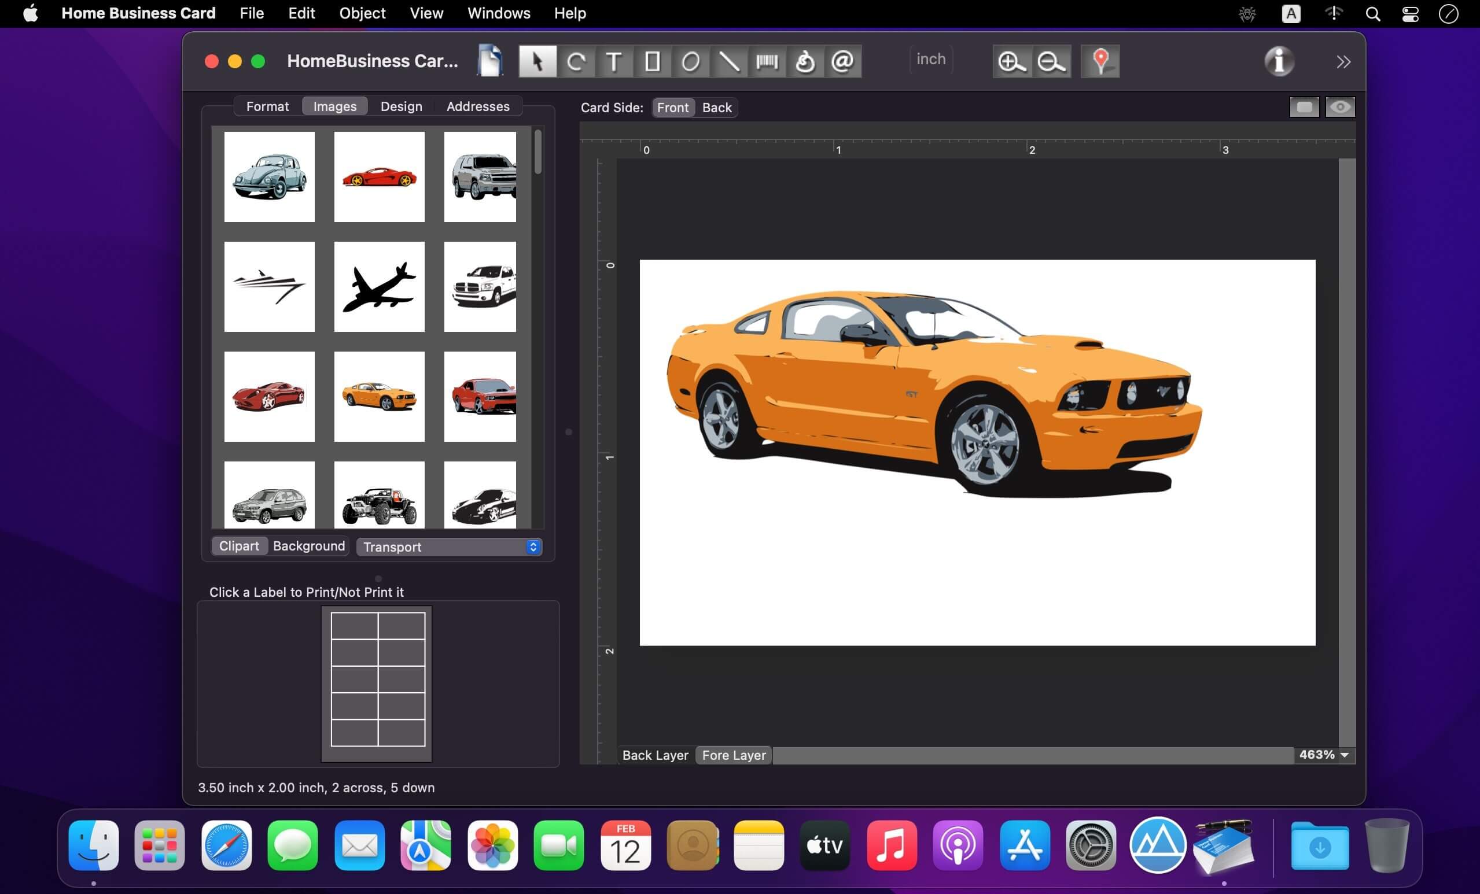The image size is (1480, 894).
Task: Pick the black airplane silhouette clipart
Action: pos(379,287)
